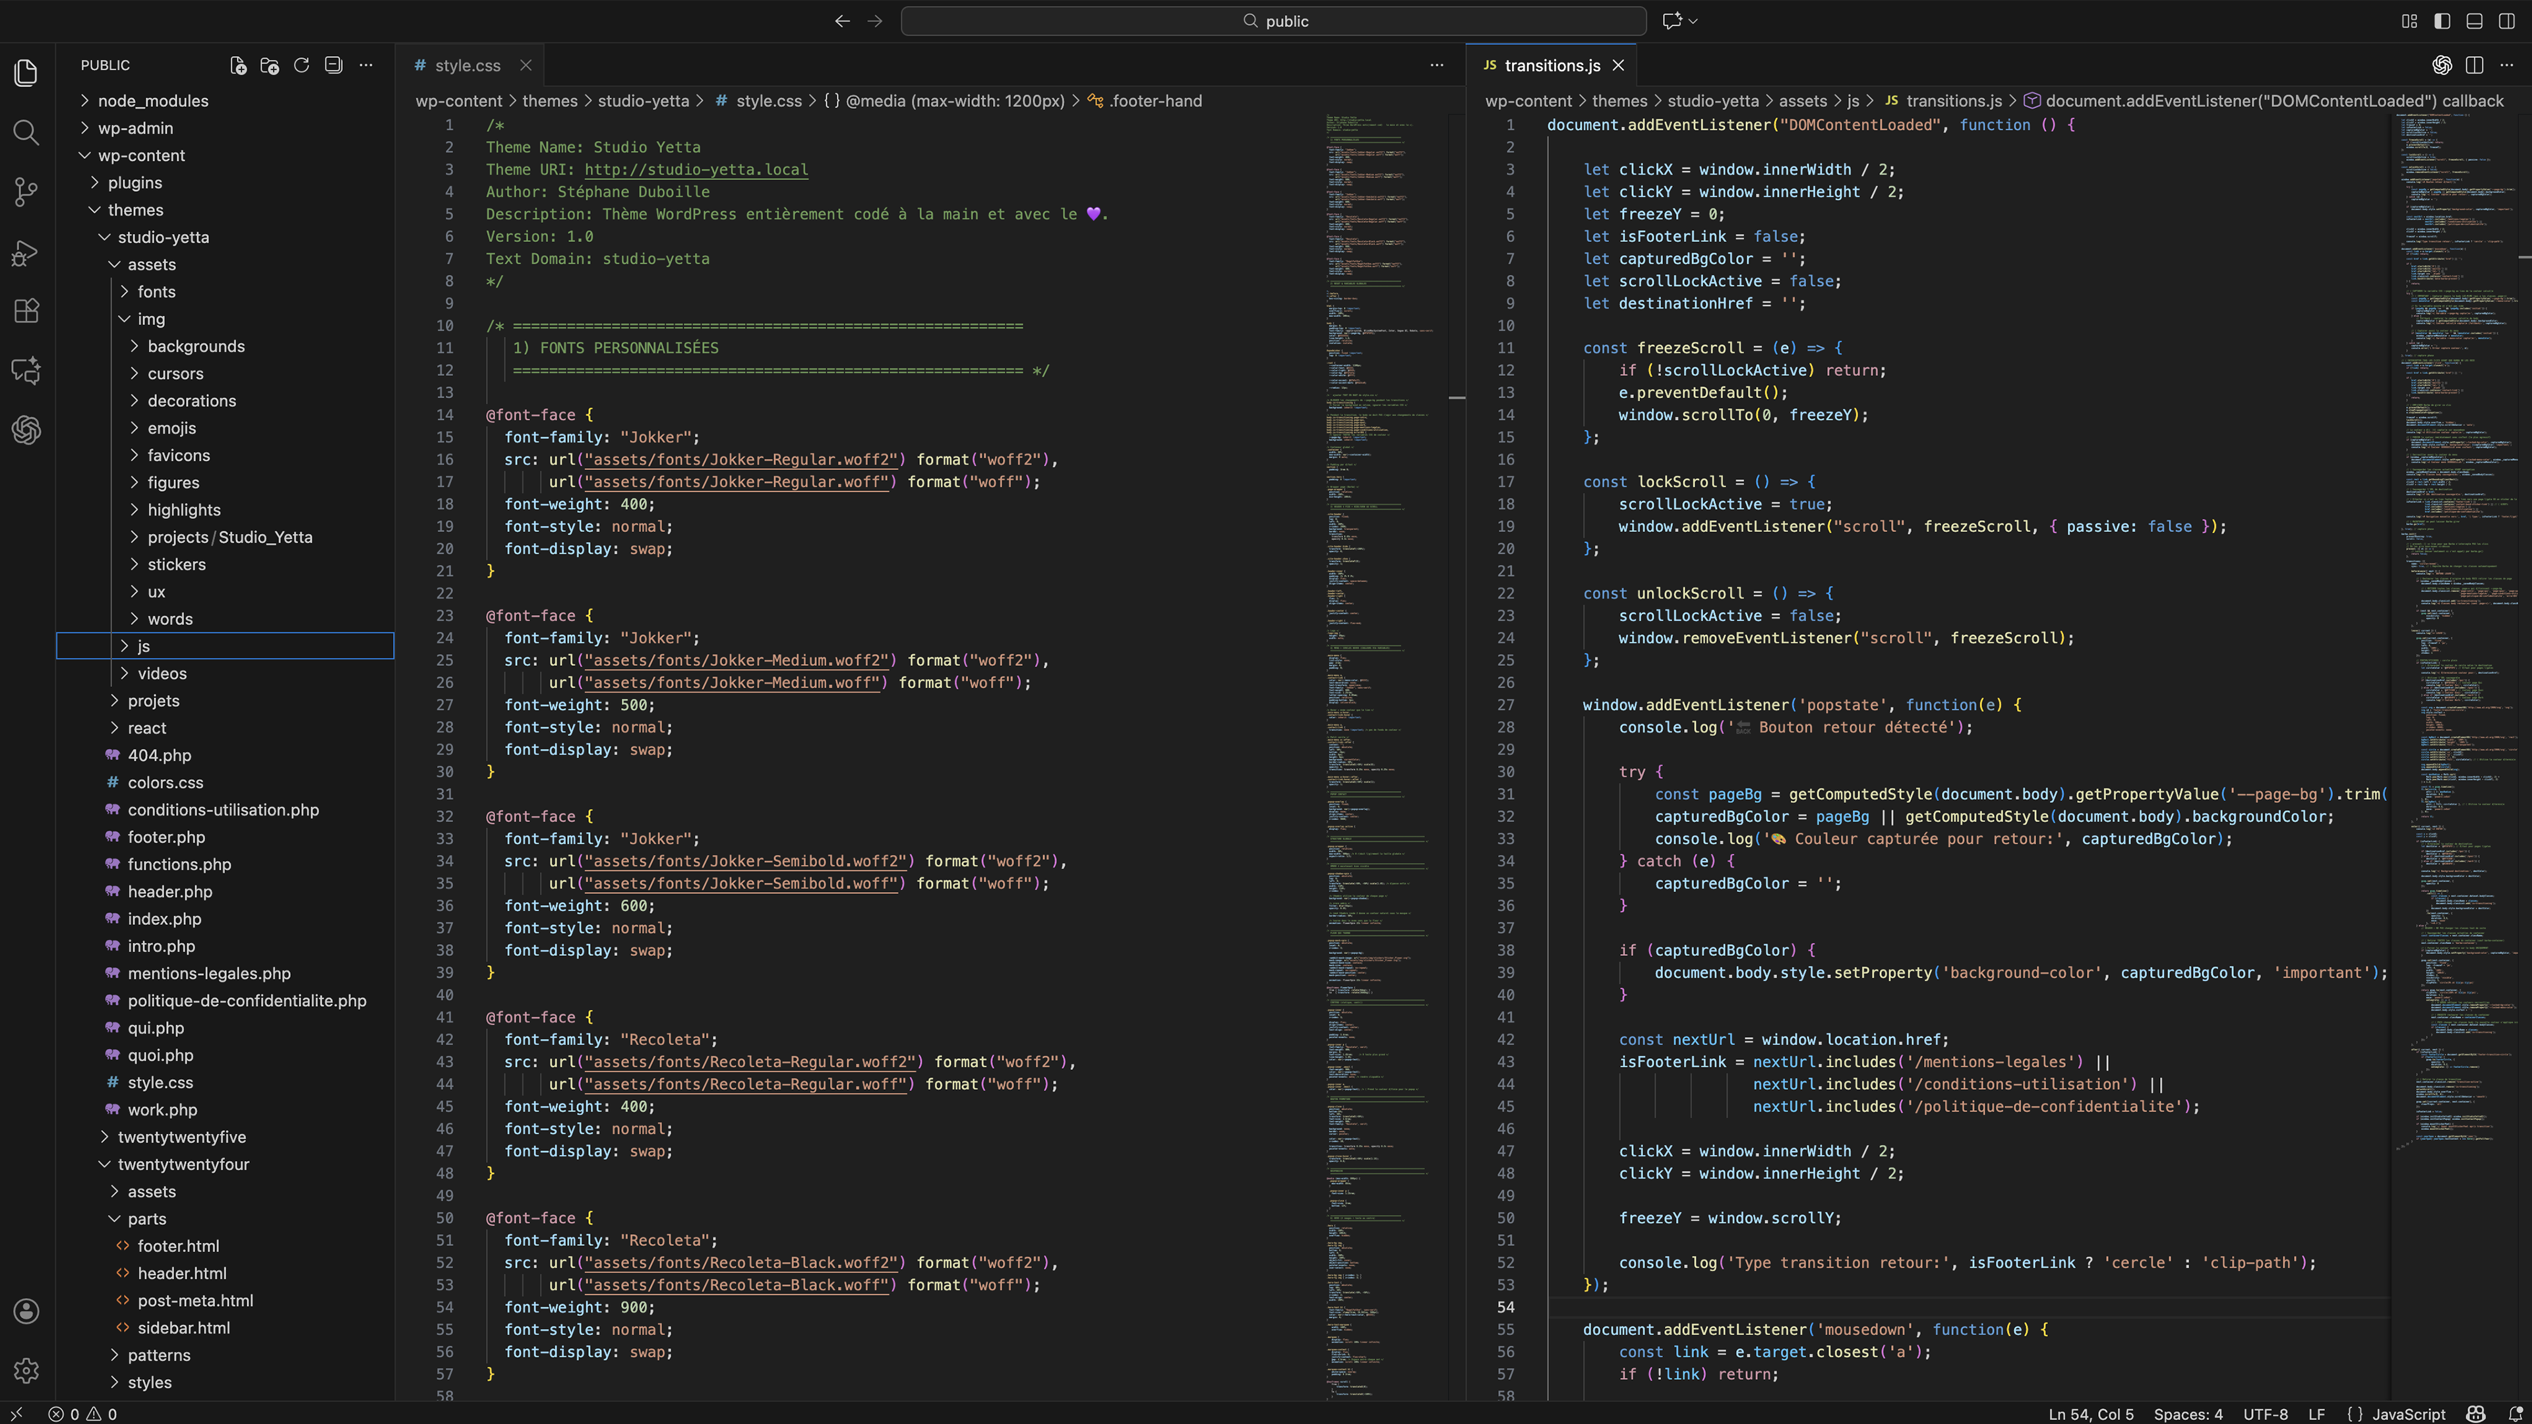Expand the node_modules folder
The image size is (2532, 1424).
point(152,102)
